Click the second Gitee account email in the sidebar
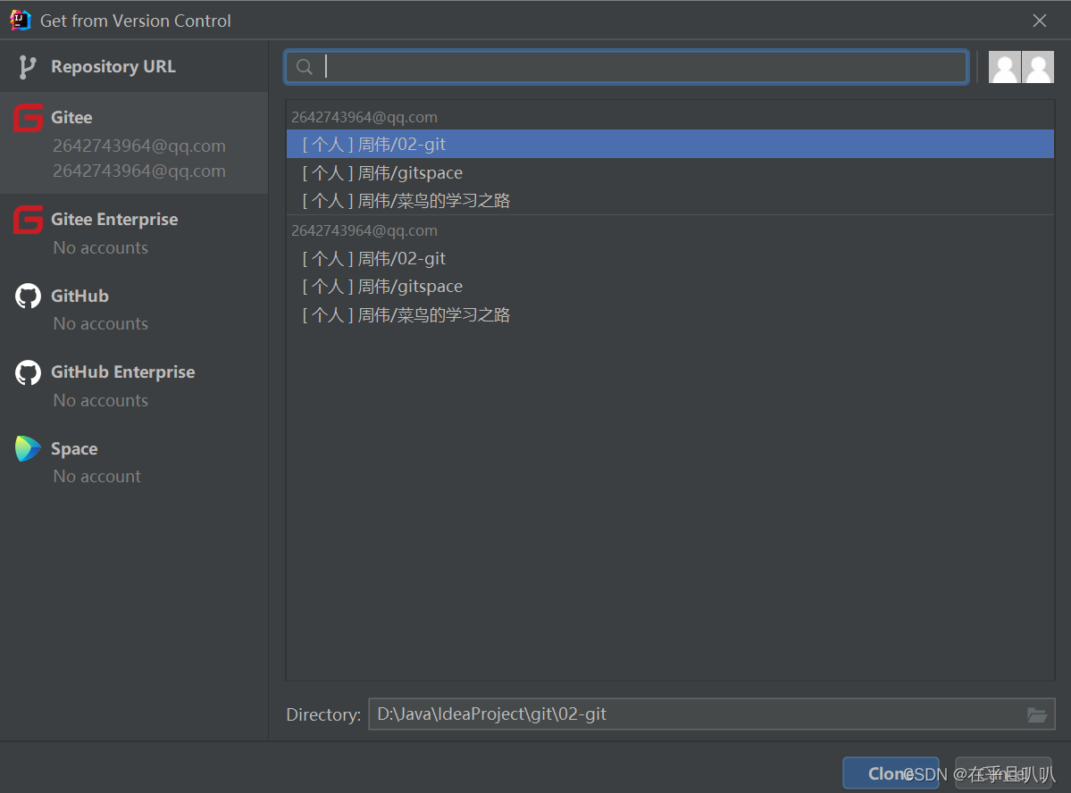1071x793 pixels. pos(139,171)
